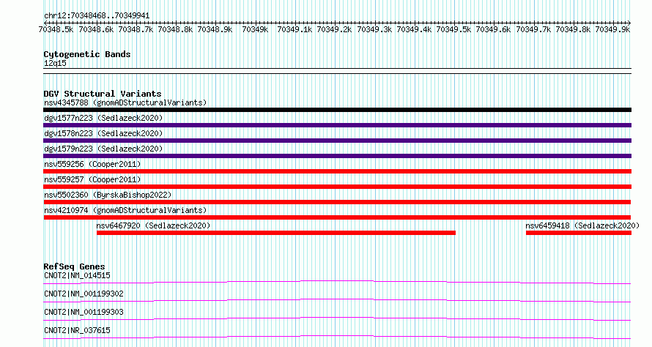The width and height of the screenshot is (652, 347).
Task: Click the 70349.9k ruler tick label
Action: coord(612,29)
